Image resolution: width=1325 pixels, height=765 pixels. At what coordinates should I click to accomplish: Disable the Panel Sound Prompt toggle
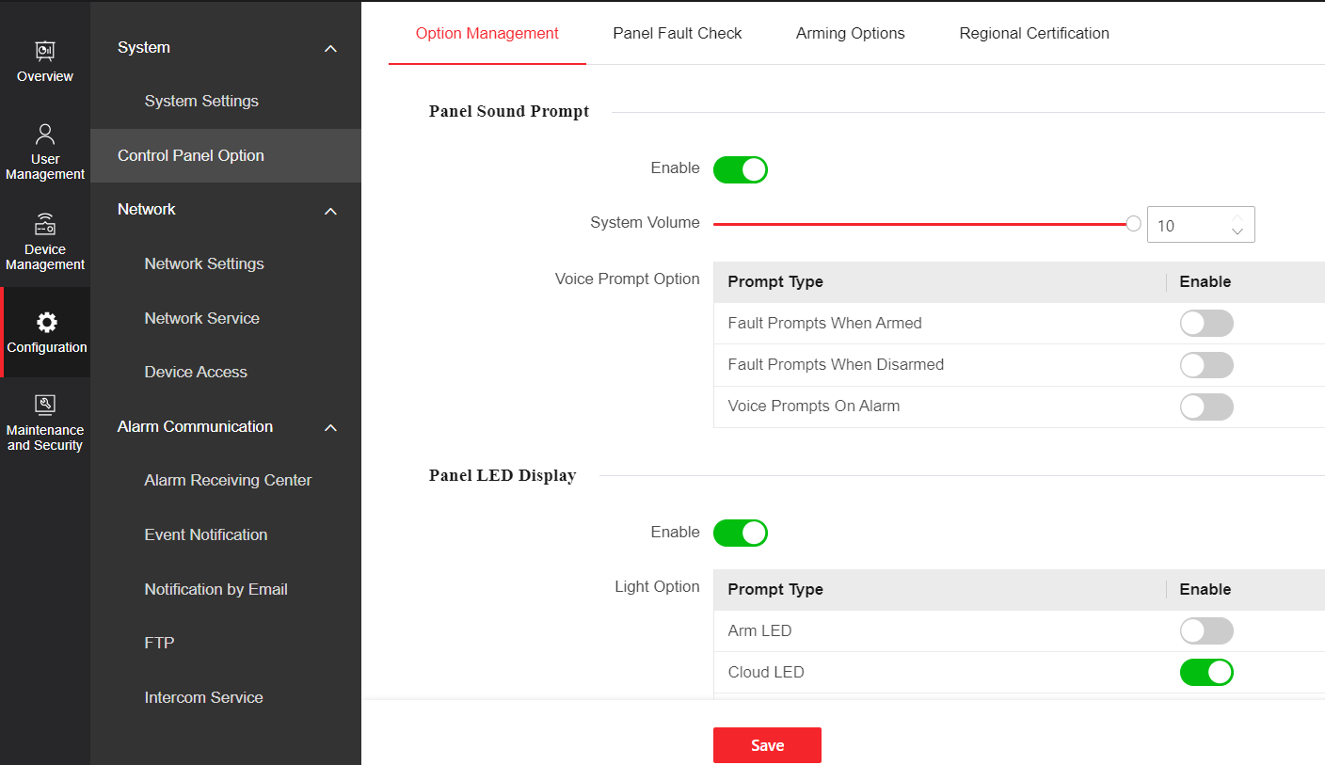740,169
